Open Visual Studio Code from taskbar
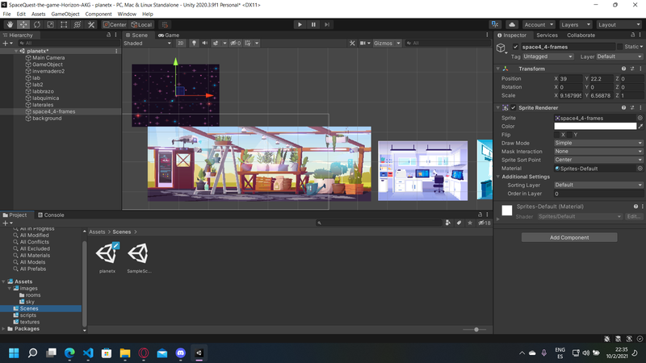The height and width of the screenshot is (363, 646). click(88, 353)
